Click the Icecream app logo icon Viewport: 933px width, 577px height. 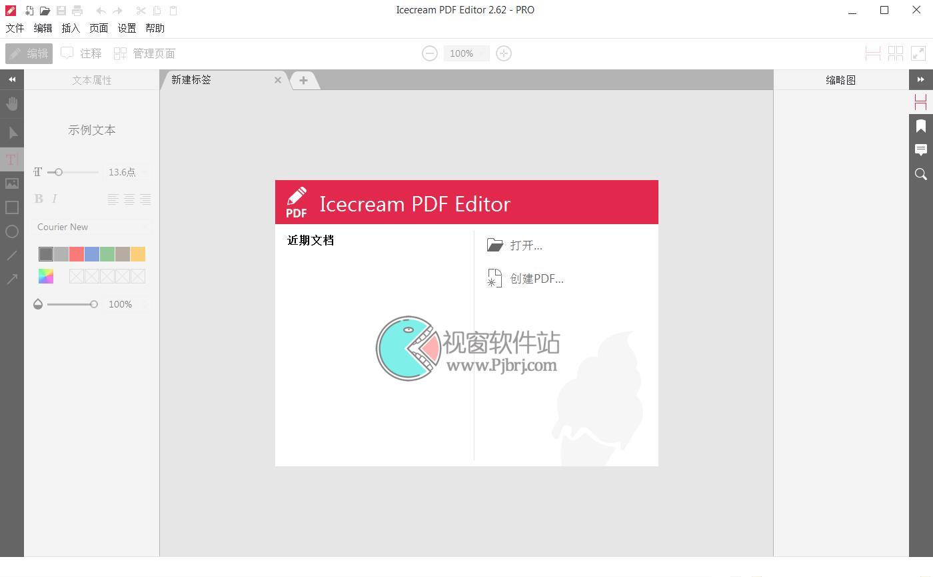point(11,11)
